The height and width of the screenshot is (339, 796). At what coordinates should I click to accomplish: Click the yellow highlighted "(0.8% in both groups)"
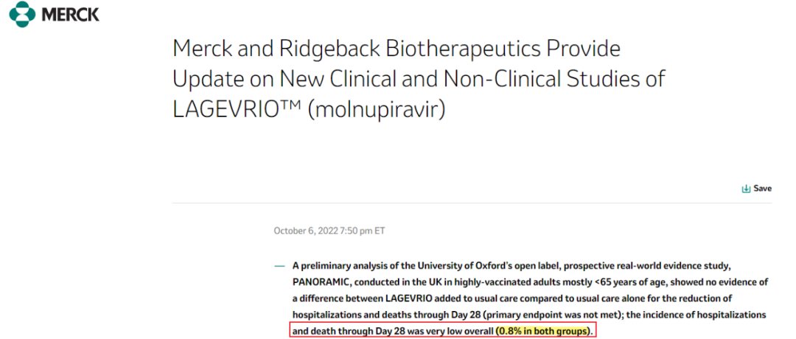coord(544,331)
